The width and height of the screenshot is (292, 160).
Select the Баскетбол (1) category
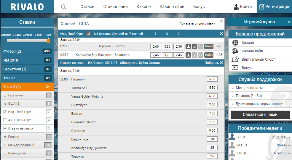point(27,69)
